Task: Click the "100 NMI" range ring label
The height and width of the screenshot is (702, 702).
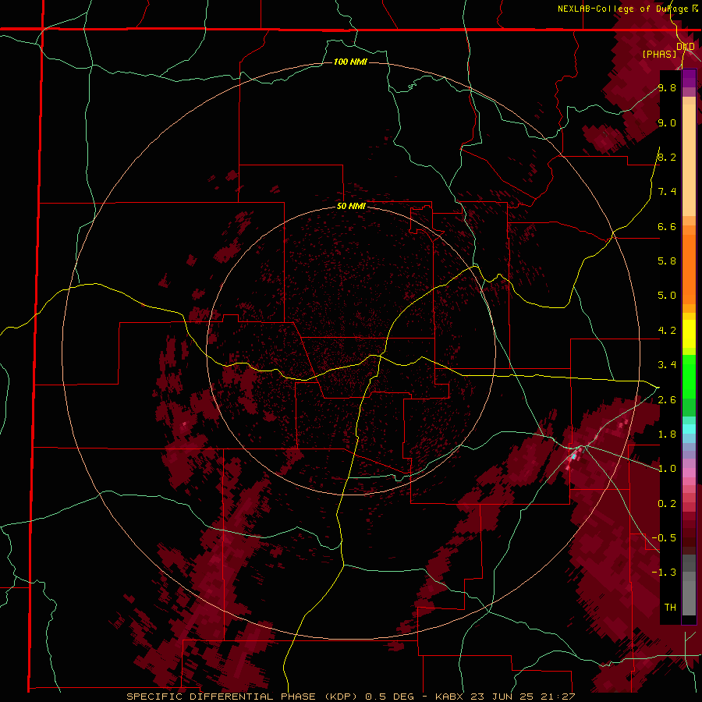Action: [x=350, y=62]
